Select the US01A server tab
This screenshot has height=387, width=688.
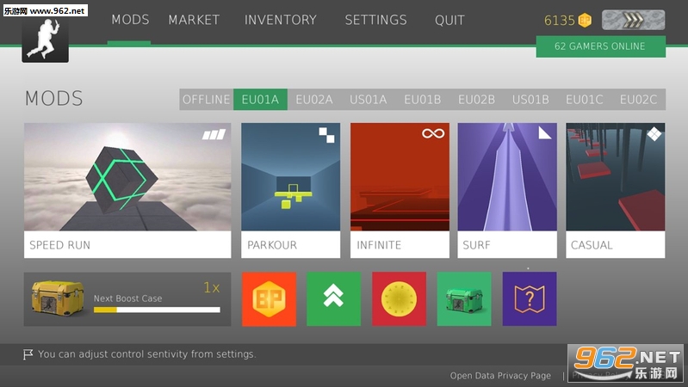369,100
